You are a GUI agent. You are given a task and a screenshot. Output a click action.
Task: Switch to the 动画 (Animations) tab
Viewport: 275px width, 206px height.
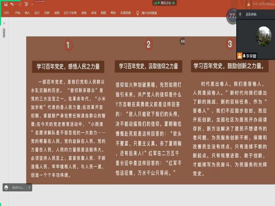(x=57, y=13)
